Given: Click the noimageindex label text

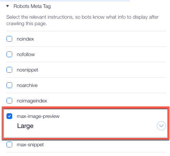Looking at the screenshot, I should click(32, 101).
